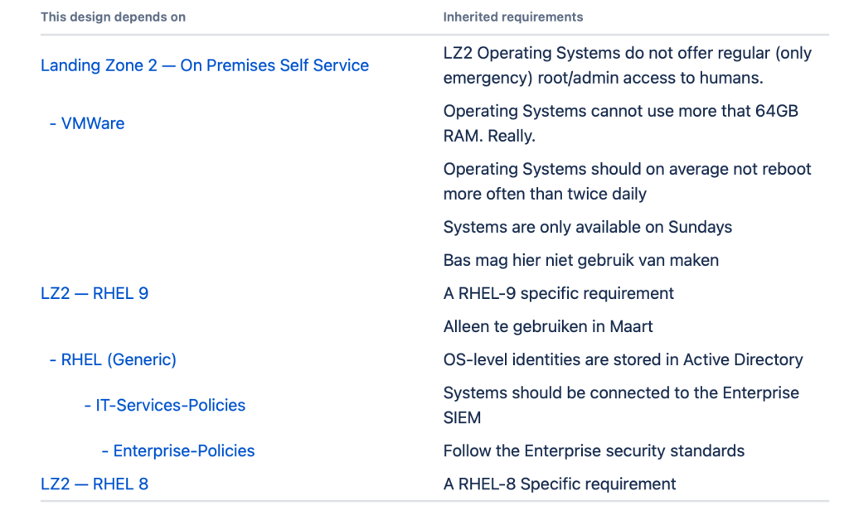Click "Follow the Enterprise security standards"

click(594, 450)
